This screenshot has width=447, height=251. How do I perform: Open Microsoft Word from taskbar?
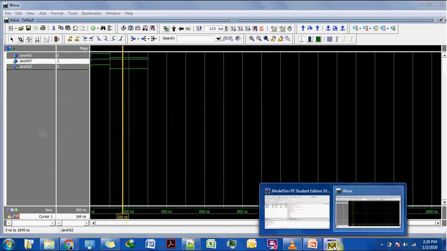pyautogui.click(x=151, y=244)
